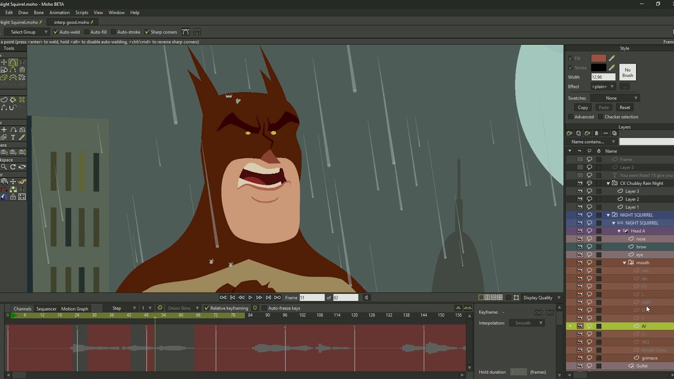The height and width of the screenshot is (379, 674).
Task: Select the Transform Points tool
Action: point(4,62)
